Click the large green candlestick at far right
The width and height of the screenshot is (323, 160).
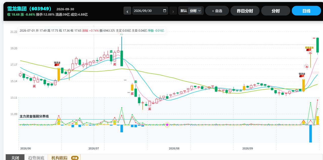pyautogui.click(x=317, y=45)
